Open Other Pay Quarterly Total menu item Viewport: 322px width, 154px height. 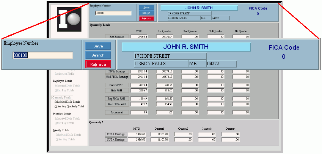(x=69, y=106)
